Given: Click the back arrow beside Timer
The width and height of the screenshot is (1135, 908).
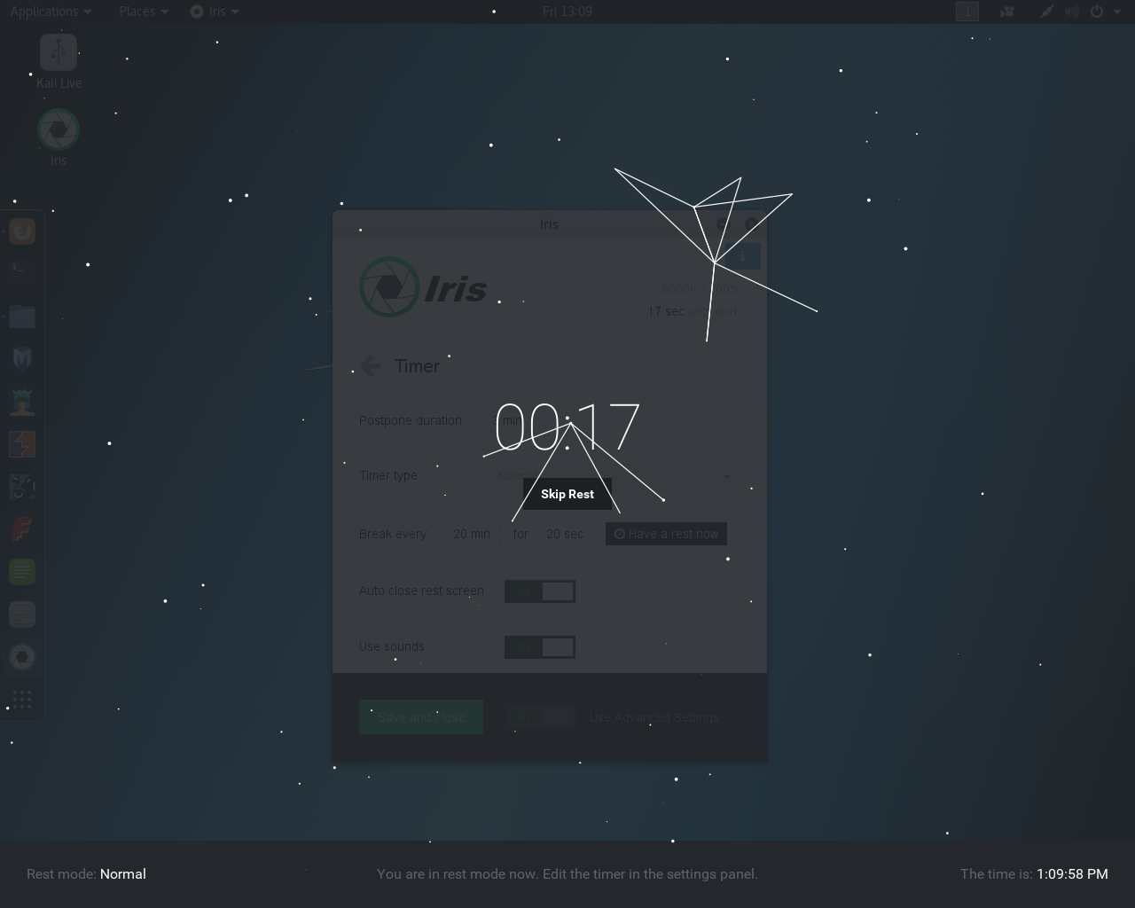Looking at the screenshot, I should [x=371, y=366].
